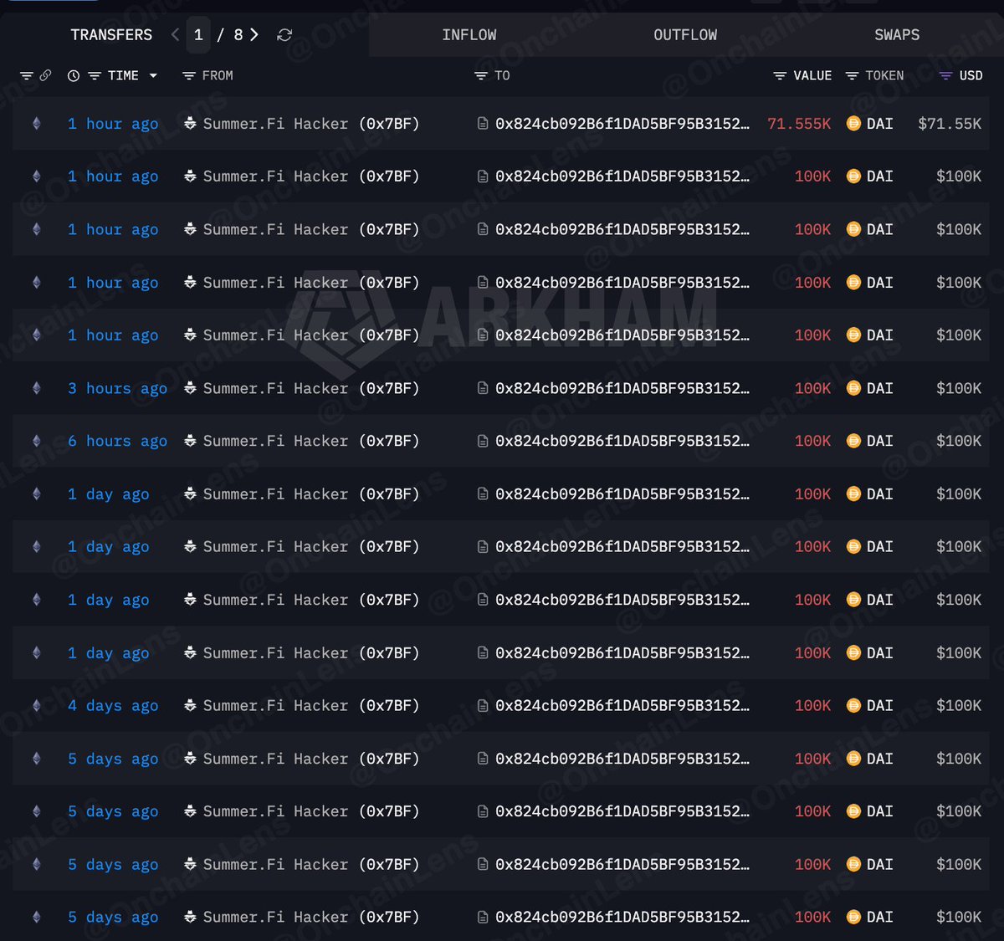Click DAI token icon in 6 hours ago row
The height and width of the screenshot is (941, 1004).
click(853, 441)
